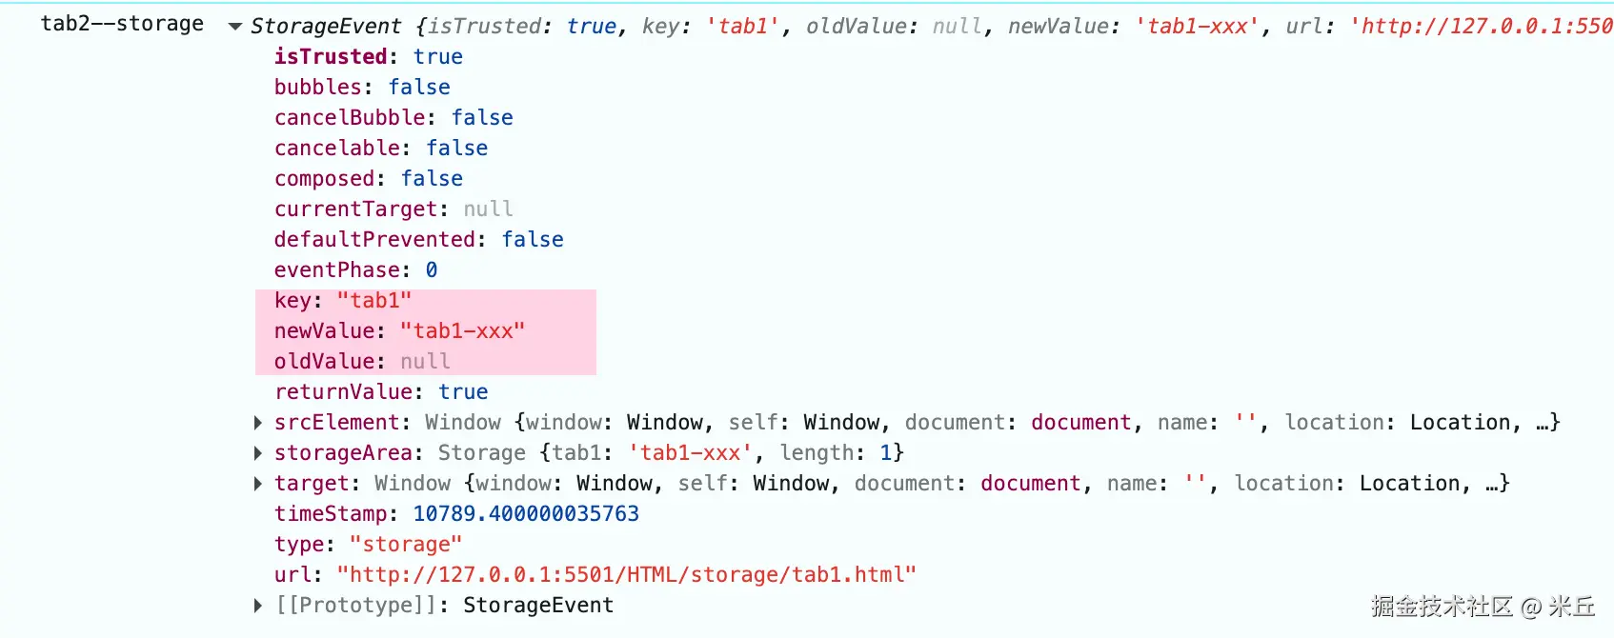The height and width of the screenshot is (638, 1614).
Task: Click the cancelBubble: false property
Action: (393, 118)
